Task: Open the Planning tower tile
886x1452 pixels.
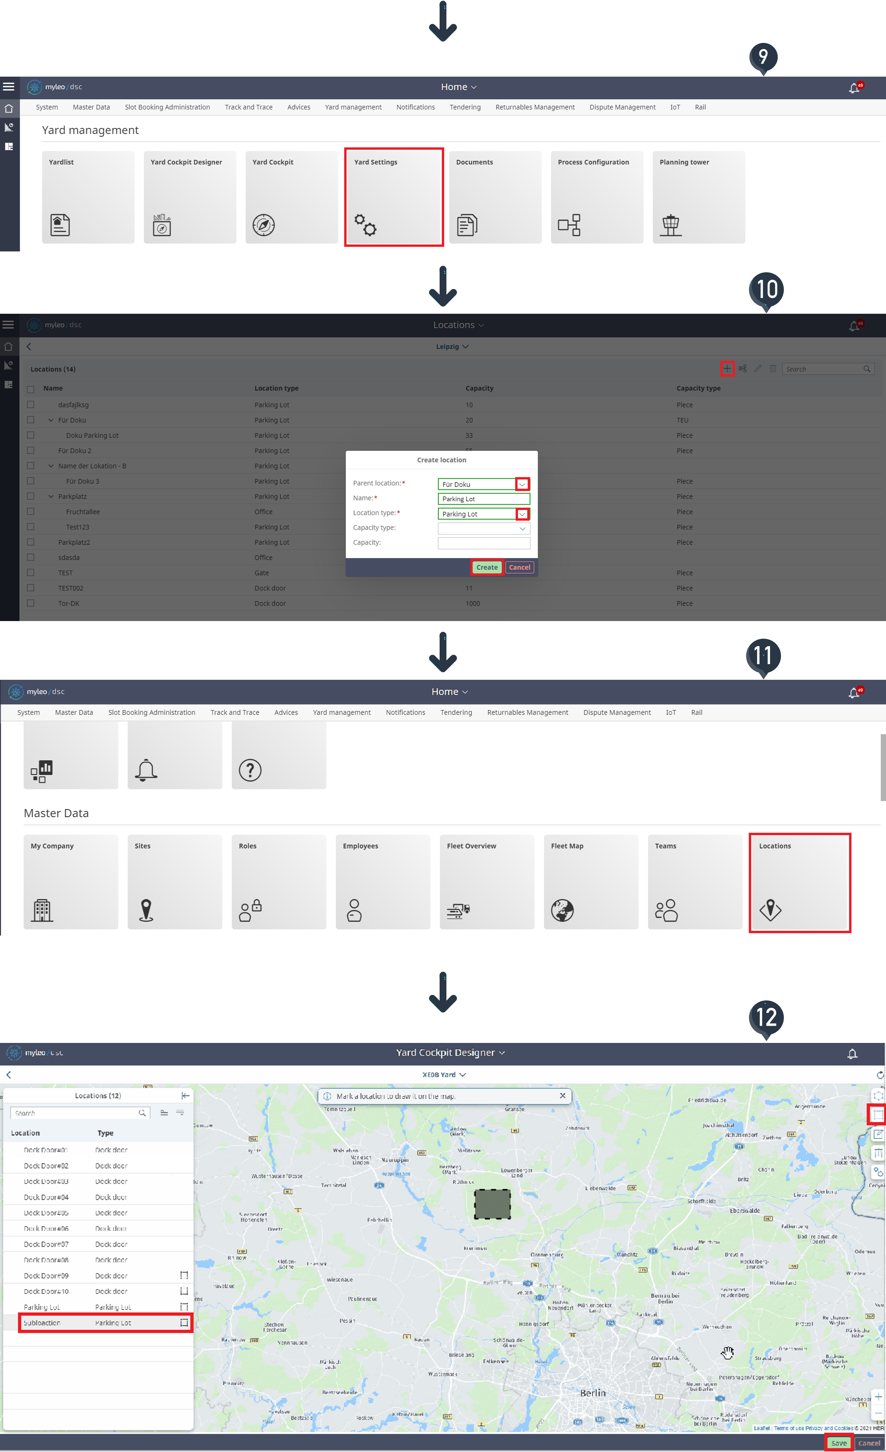Action: pyautogui.click(x=698, y=197)
